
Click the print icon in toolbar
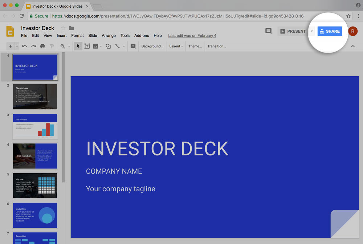coord(42,46)
